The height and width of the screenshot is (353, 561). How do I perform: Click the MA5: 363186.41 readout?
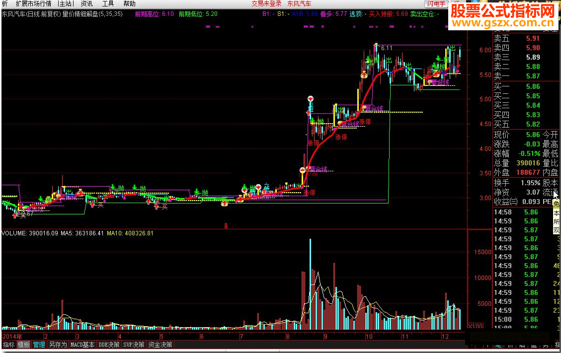(82, 233)
